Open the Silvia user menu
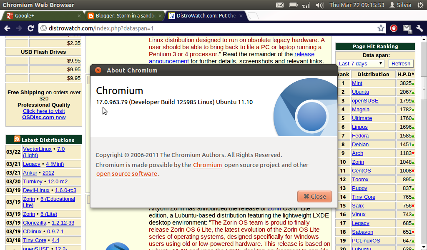The height and width of the screenshot is (250, 427). pos(400,5)
